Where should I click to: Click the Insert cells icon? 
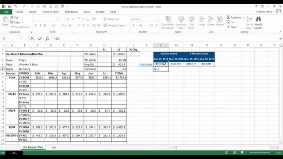(202, 19)
